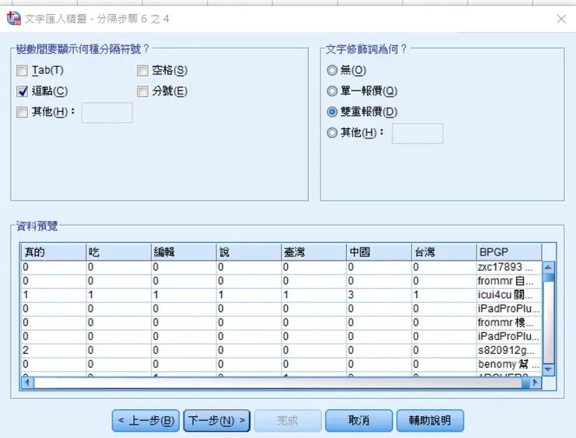Select the BPGP column header
The width and height of the screenshot is (576, 438).
(509, 252)
